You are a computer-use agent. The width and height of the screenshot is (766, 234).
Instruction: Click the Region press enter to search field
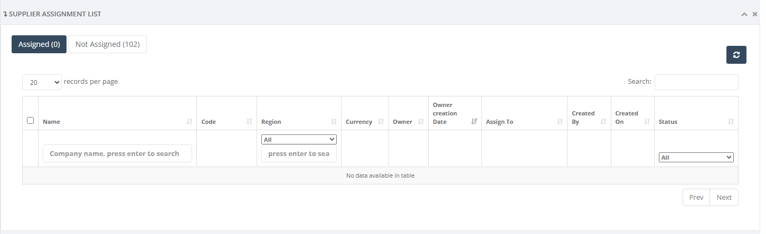[x=299, y=153]
